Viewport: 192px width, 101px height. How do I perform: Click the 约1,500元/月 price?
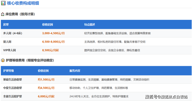coord(46,79)
